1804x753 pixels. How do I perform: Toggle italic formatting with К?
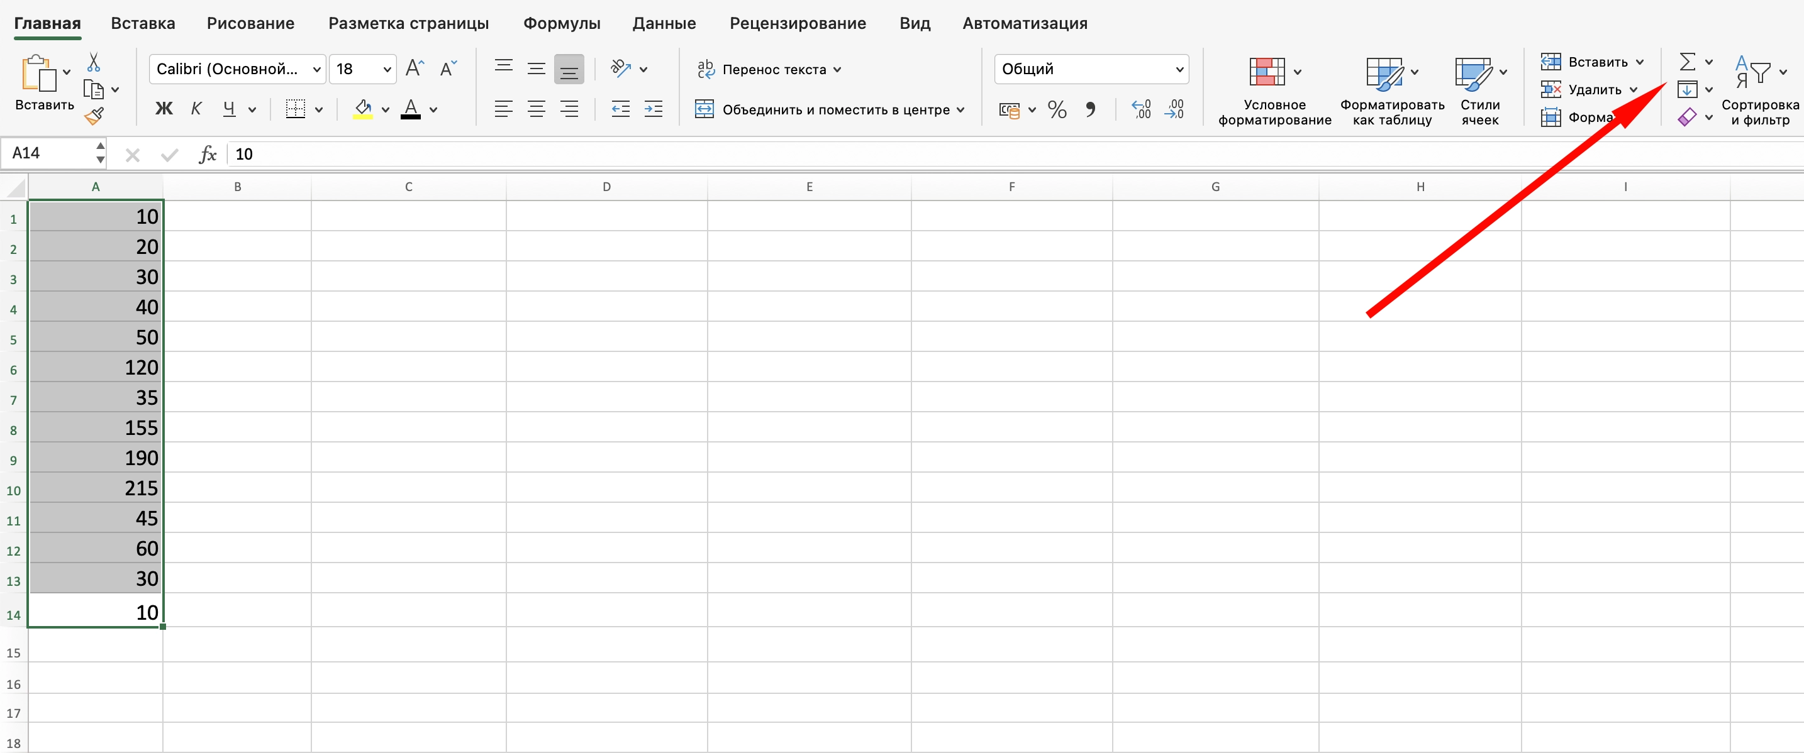coord(196,109)
